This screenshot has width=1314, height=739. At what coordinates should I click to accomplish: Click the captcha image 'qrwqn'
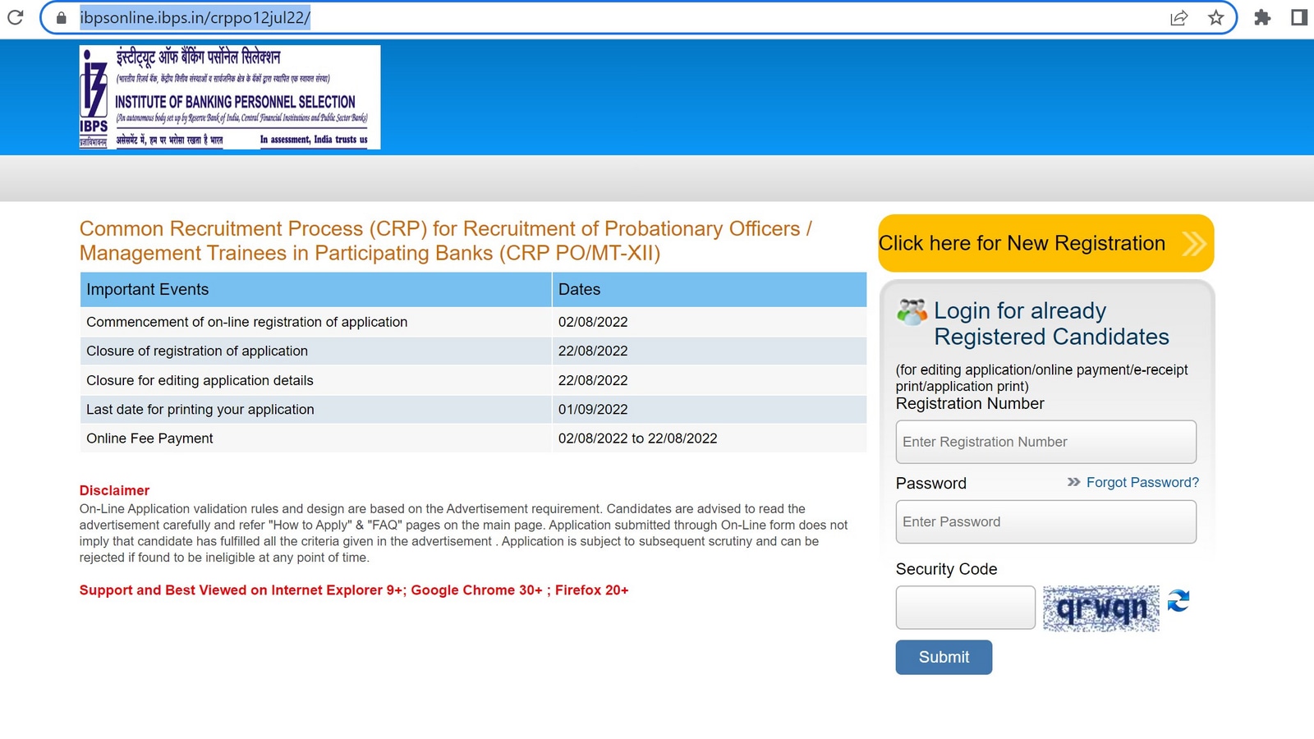(x=1101, y=608)
